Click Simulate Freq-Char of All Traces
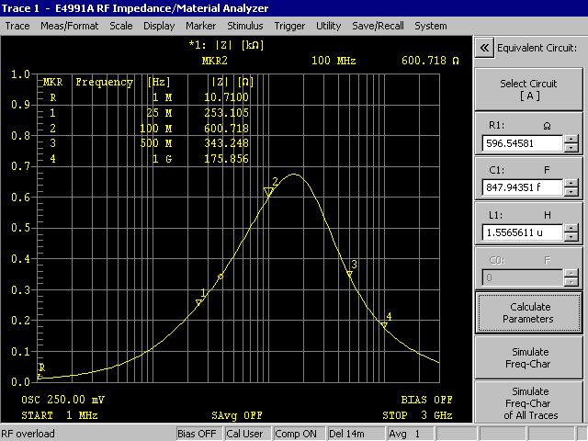The height and width of the screenshot is (441, 588). (528, 403)
